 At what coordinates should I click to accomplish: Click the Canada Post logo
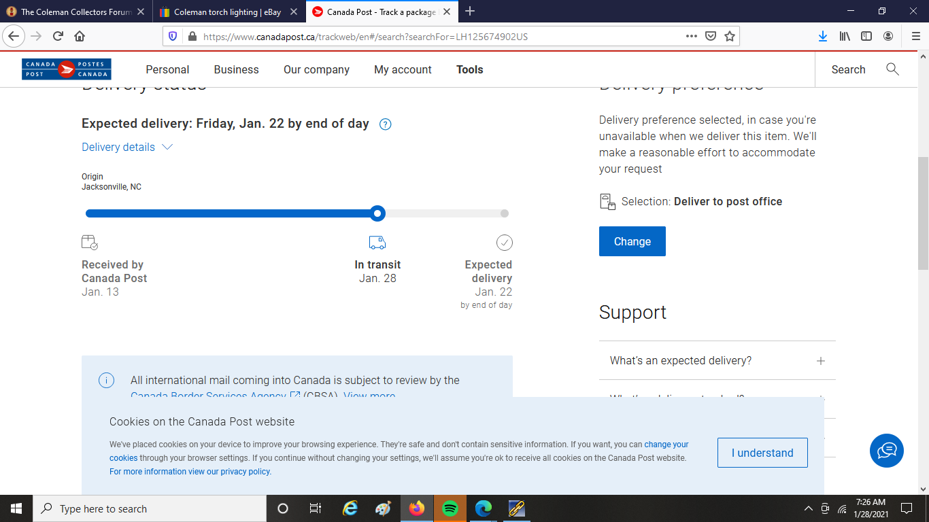(67, 69)
